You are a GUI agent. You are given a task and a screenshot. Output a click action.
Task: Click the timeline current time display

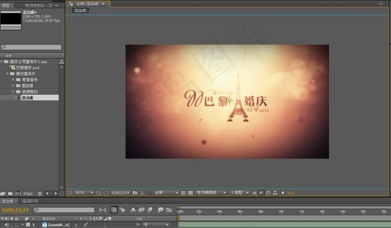(15, 210)
